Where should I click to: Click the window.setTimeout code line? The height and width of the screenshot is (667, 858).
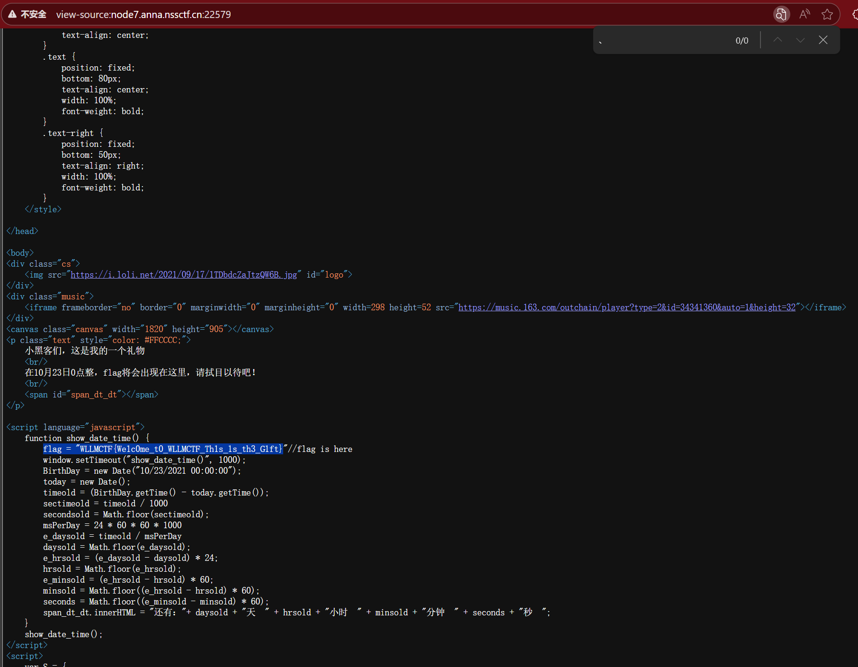(144, 460)
